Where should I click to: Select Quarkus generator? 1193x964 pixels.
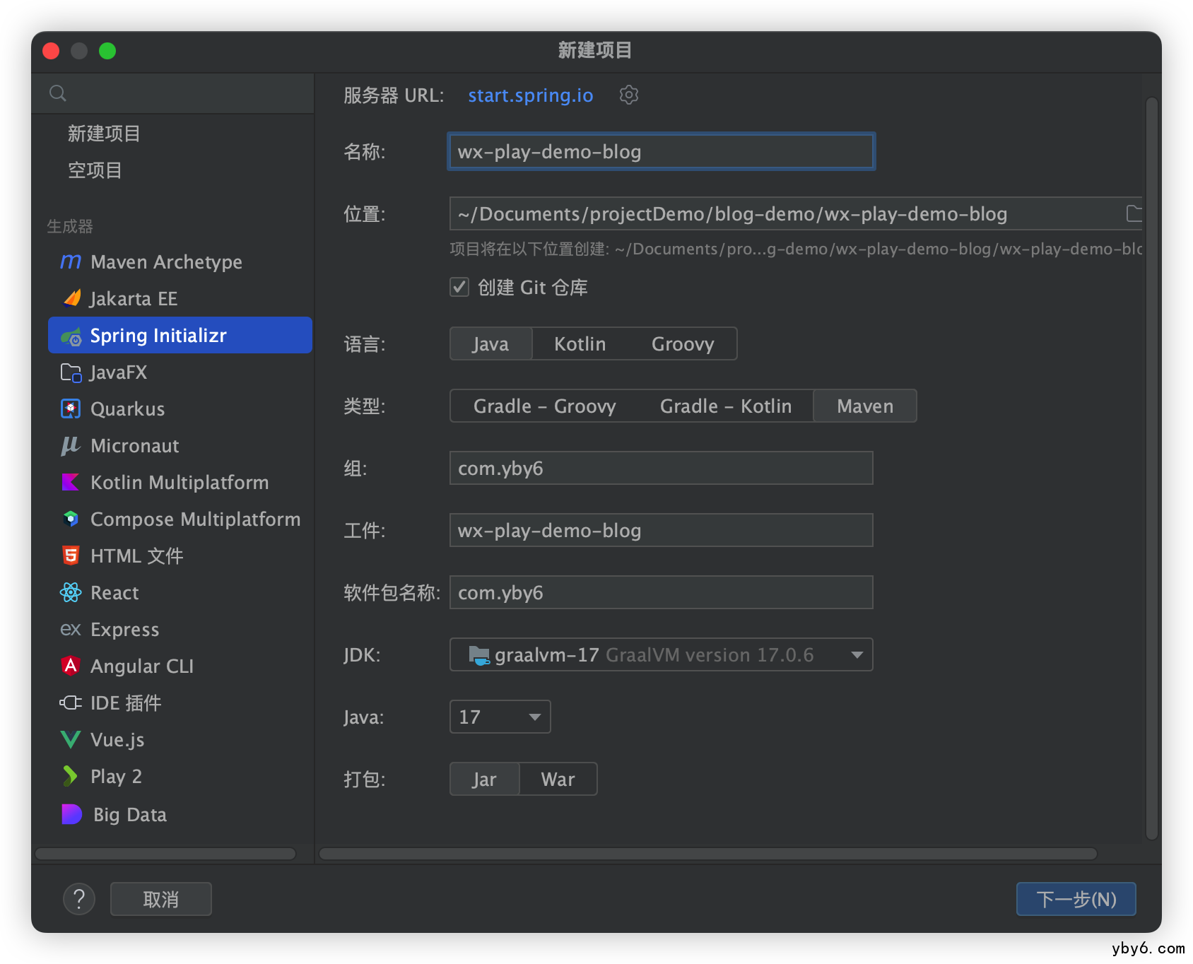point(180,409)
